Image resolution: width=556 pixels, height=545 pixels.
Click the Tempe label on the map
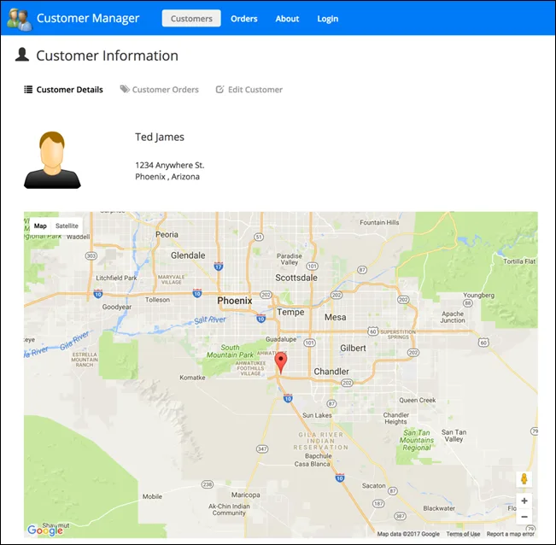click(x=290, y=312)
